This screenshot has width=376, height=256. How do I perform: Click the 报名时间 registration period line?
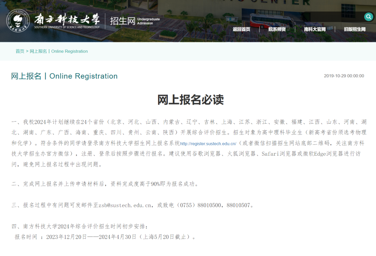(x=105, y=237)
